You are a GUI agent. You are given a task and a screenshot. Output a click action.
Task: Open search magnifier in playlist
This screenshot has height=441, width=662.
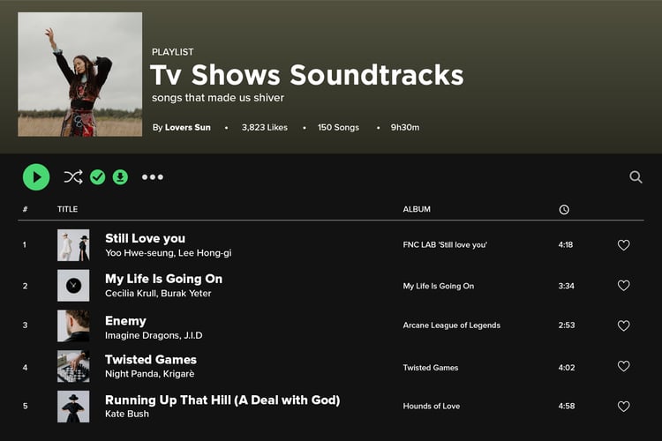click(x=636, y=176)
